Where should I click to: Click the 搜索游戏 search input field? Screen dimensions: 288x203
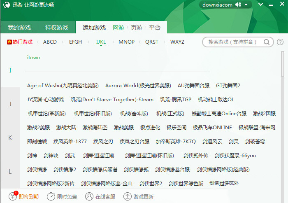point(233,42)
